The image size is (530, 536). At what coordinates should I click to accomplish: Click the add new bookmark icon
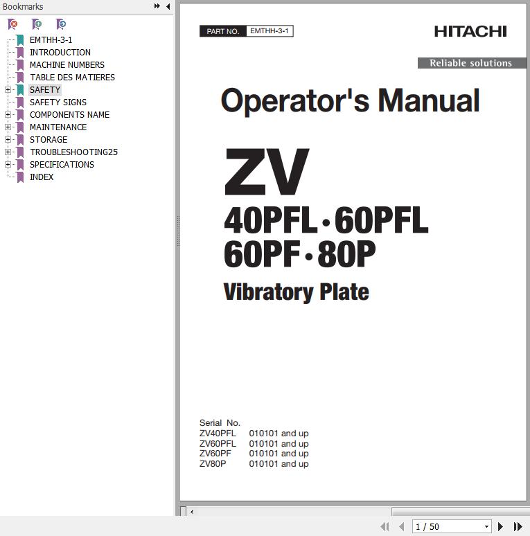click(x=37, y=24)
